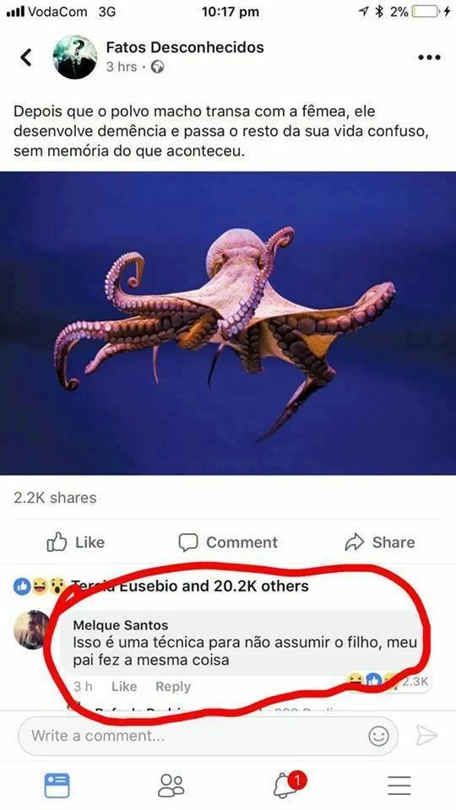Viewport: 456px width, 810px height.
Task: Open Fatos Desconhecidos profile picture
Action: (x=75, y=57)
